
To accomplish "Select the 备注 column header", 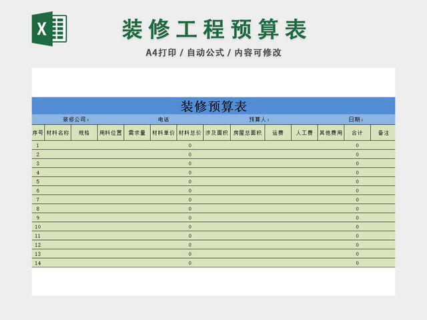I will [383, 133].
